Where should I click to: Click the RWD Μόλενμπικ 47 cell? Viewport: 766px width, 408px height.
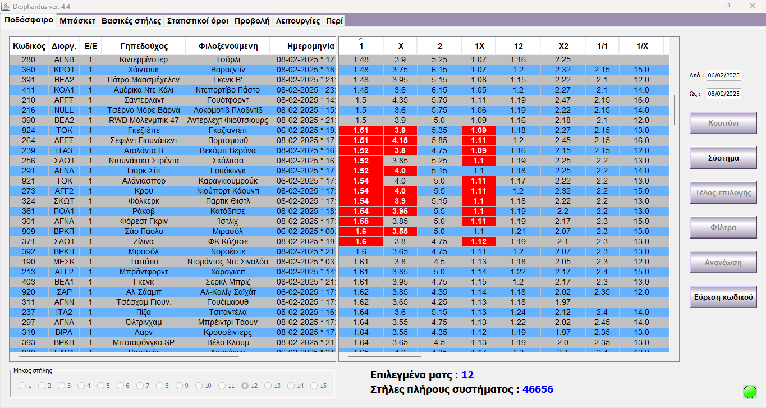144,120
